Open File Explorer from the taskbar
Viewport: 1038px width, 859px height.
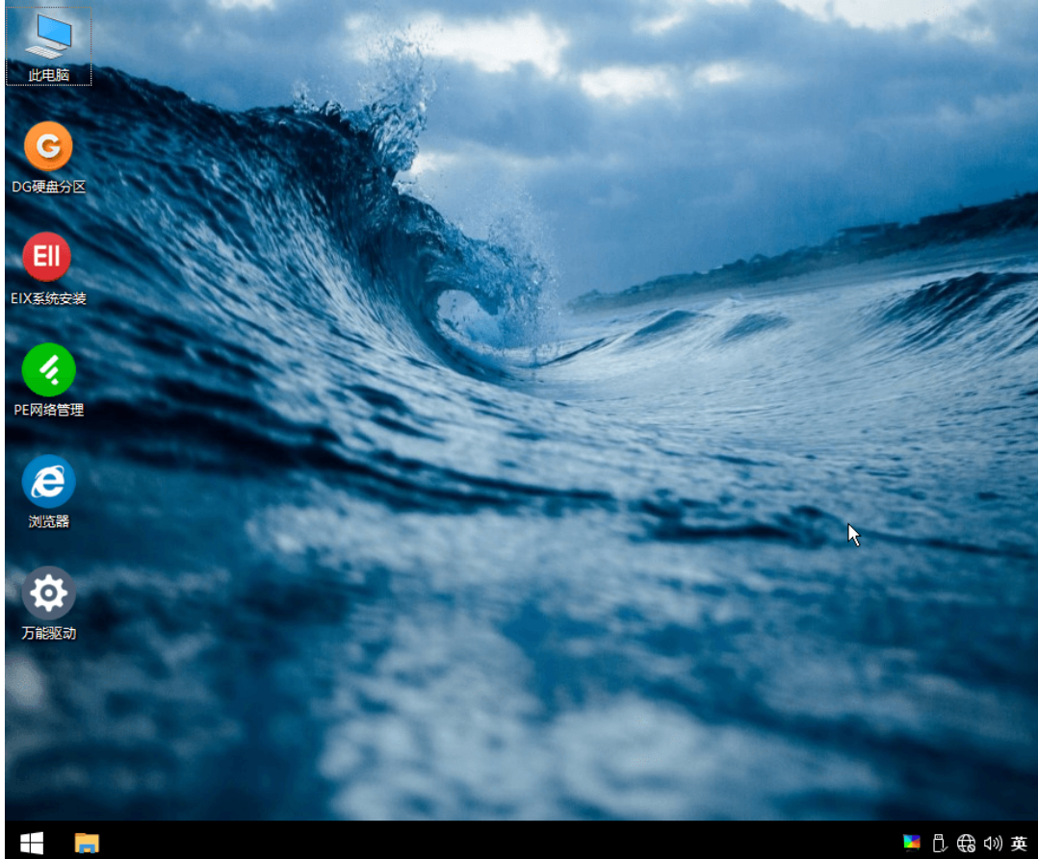pyautogui.click(x=87, y=843)
